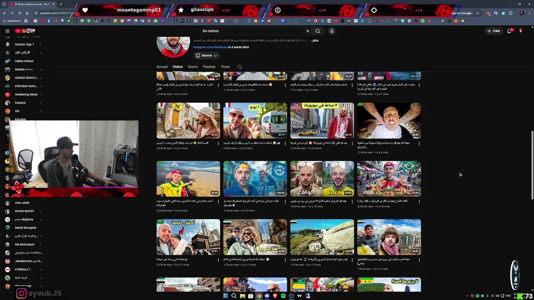Screen dimensions: 534x300
Task: Open the Playlists tab
Action: click(x=209, y=67)
